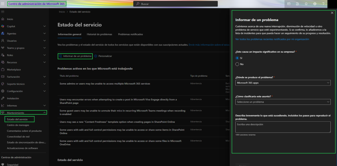Click Centro de administración de Microsoft 365 title
Screen dimensions: 337x166
click(x=37, y=4)
